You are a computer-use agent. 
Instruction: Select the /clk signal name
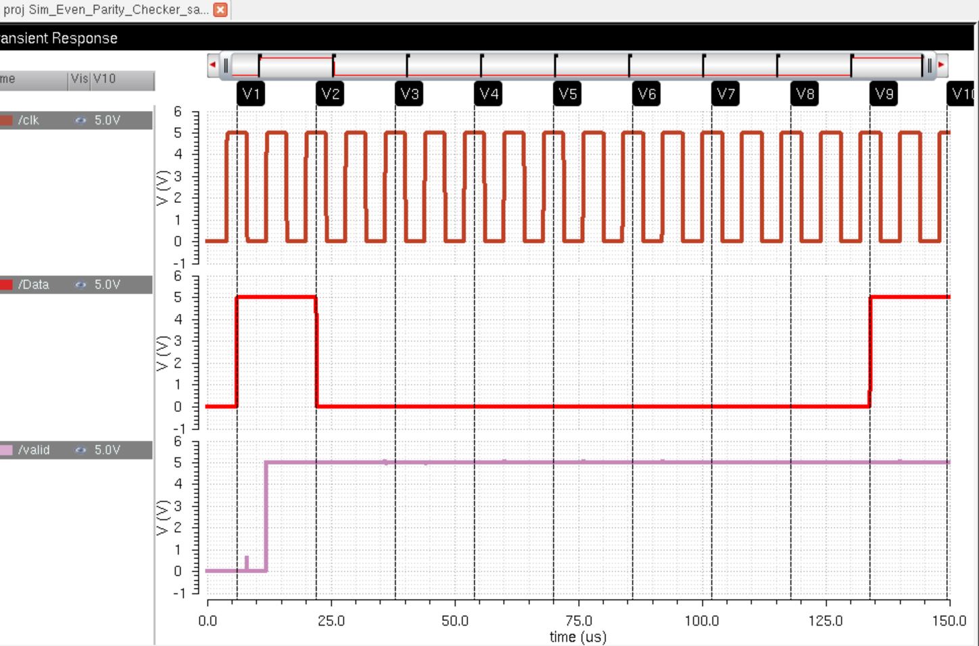(28, 120)
